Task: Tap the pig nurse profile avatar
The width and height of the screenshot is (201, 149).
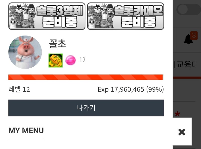Action: 25,52
